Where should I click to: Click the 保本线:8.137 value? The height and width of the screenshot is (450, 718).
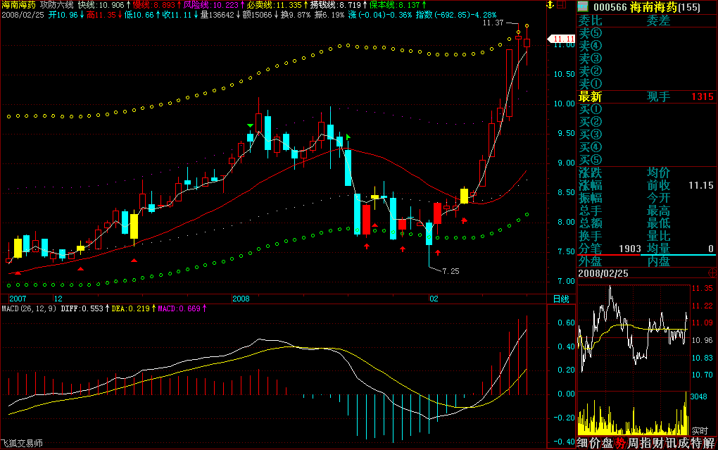point(395,5)
